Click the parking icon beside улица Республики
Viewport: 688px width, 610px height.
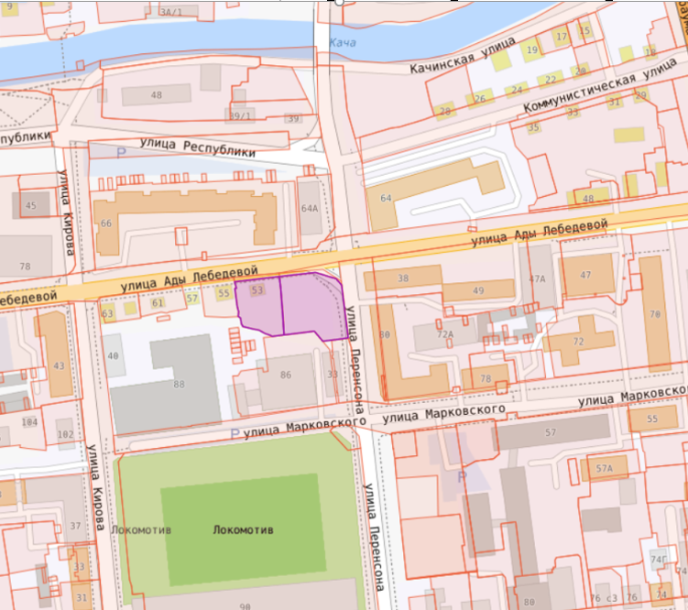[121, 152]
